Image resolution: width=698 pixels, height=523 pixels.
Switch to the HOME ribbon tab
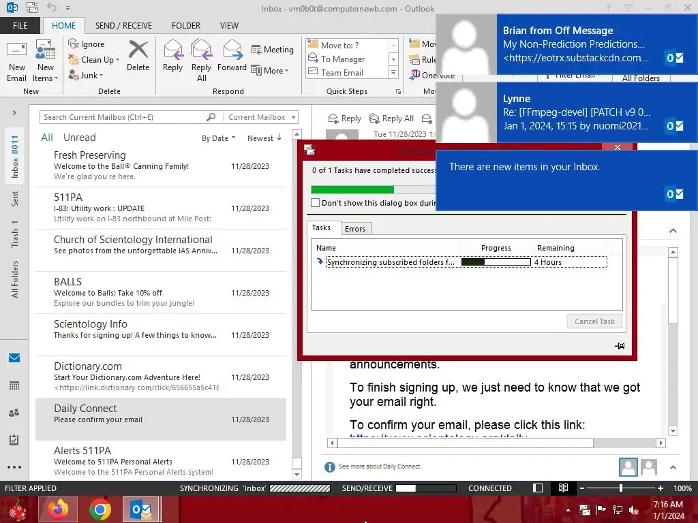click(63, 25)
